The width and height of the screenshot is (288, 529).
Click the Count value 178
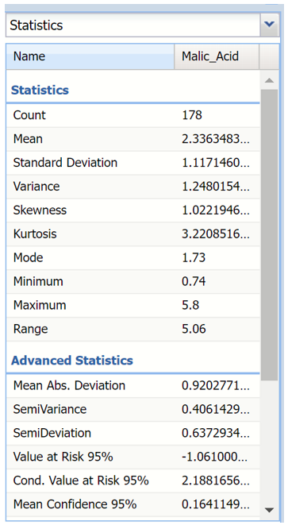click(192, 115)
